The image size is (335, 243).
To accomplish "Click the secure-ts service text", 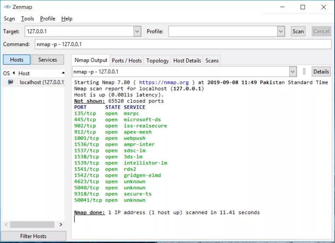I will pyautogui.click(x=138, y=194).
